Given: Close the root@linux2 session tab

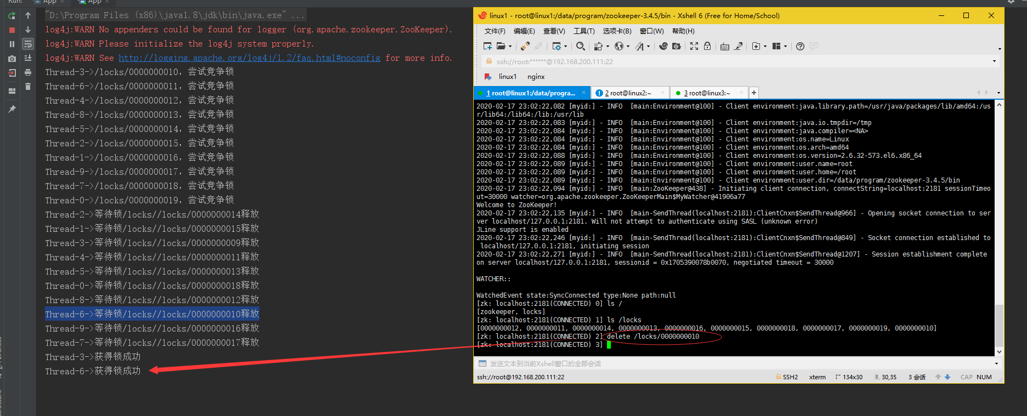Looking at the screenshot, I should click(662, 93).
